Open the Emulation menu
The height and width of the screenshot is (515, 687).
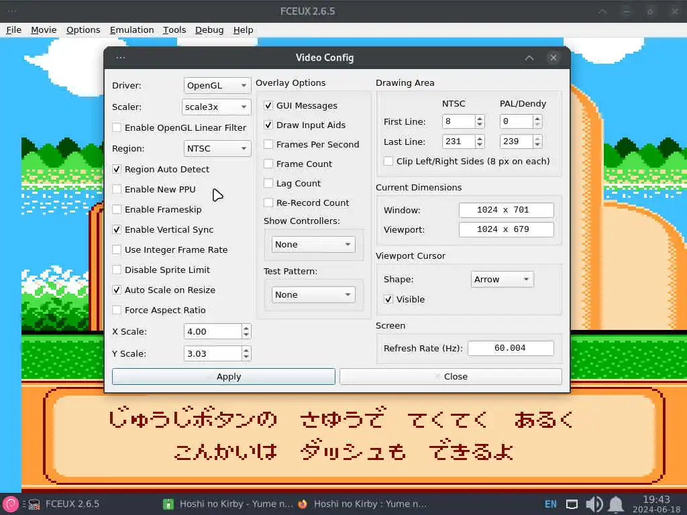pos(131,30)
